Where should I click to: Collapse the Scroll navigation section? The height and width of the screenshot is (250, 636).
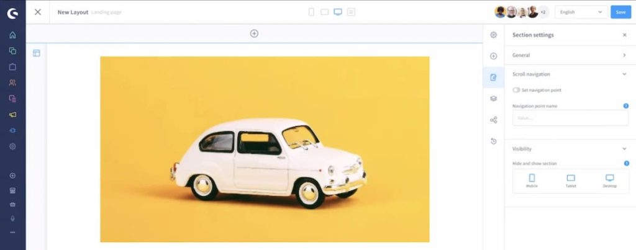[624, 74]
